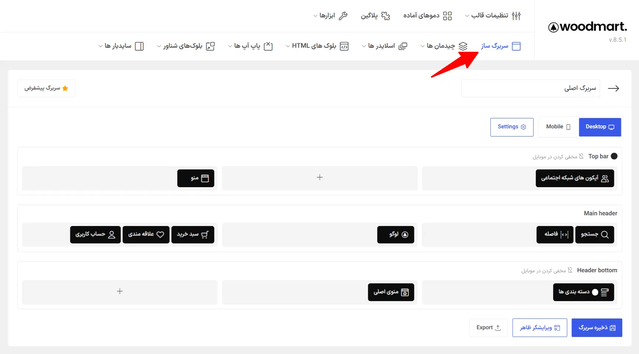The width and height of the screenshot is (639, 354).
Task: Select the دسته بندی ها categories element
Action: click(x=584, y=292)
